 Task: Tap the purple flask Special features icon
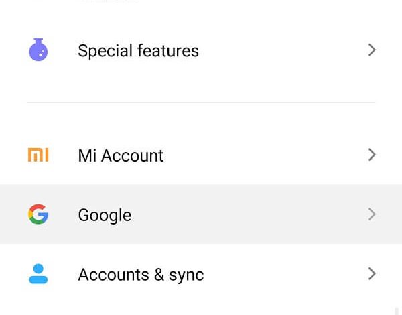[x=38, y=50]
